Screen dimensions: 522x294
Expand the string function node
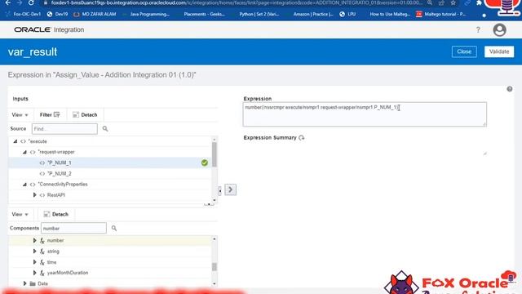(34, 252)
